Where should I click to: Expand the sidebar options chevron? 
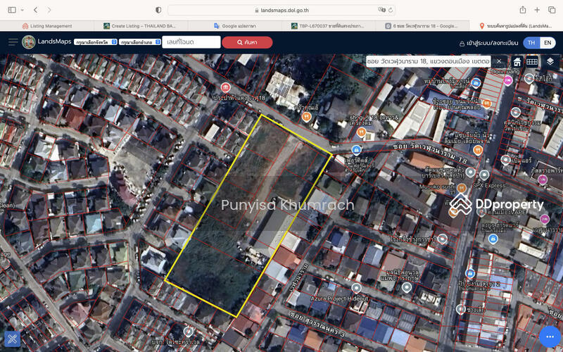pyautogui.click(x=23, y=10)
